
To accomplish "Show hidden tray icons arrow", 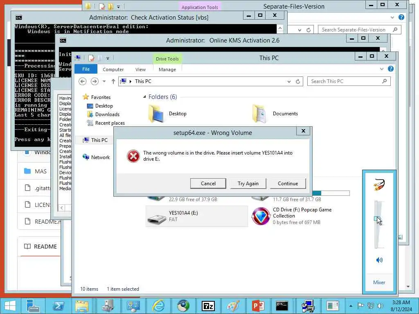I will (x=351, y=306).
